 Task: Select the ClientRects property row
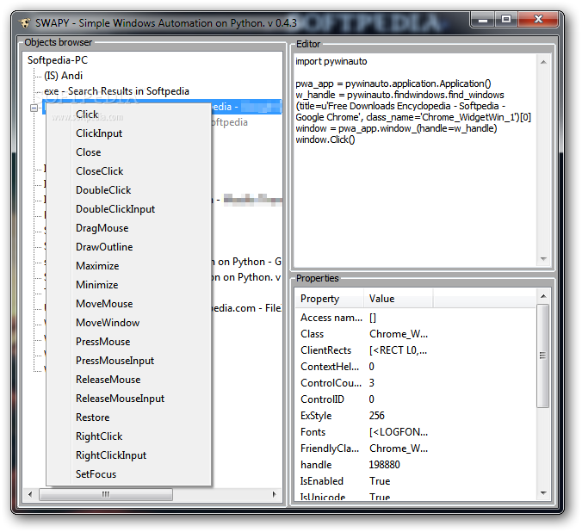tap(416, 350)
